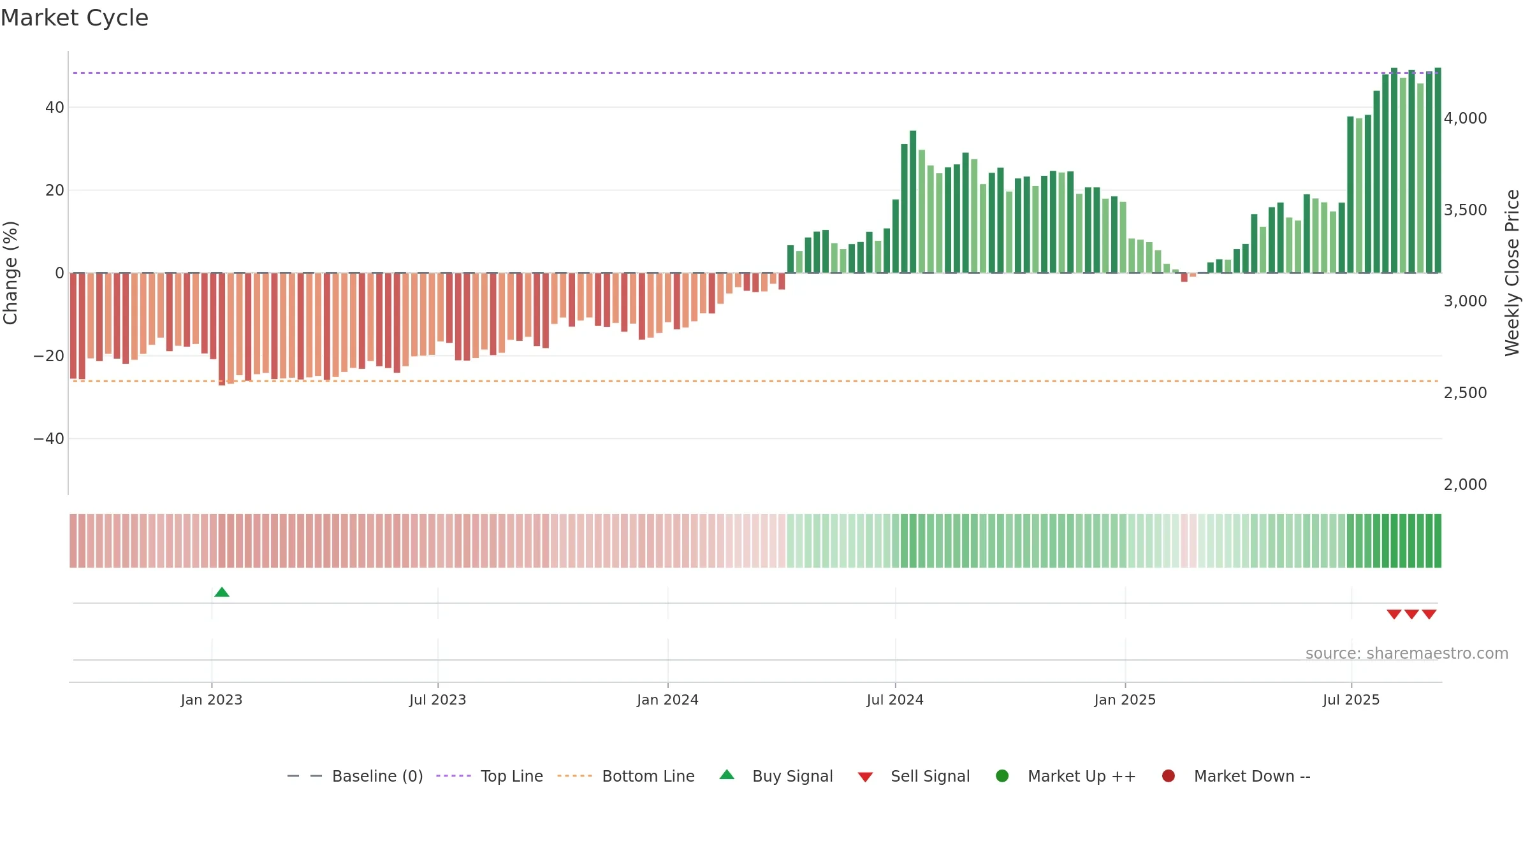The width and height of the screenshot is (1530, 860).
Task: Click the grey Baseline dashed legend swatch
Action: (x=305, y=776)
